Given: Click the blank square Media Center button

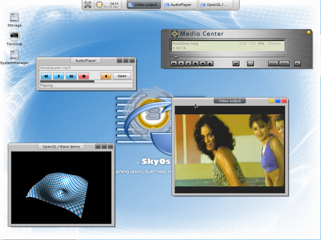Looking at the screenshot, I should coord(250,63).
